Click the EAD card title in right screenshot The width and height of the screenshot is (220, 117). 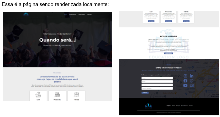151,12
